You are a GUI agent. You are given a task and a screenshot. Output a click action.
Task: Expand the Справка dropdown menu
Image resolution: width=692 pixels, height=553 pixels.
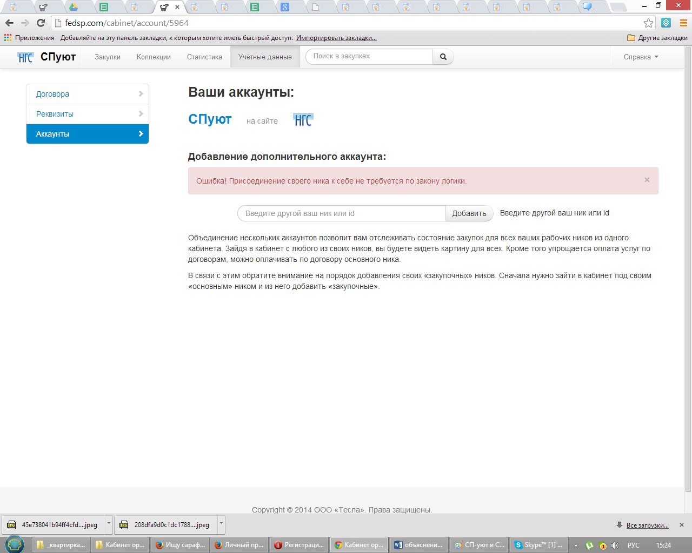pyautogui.click(x=641, y=57)
